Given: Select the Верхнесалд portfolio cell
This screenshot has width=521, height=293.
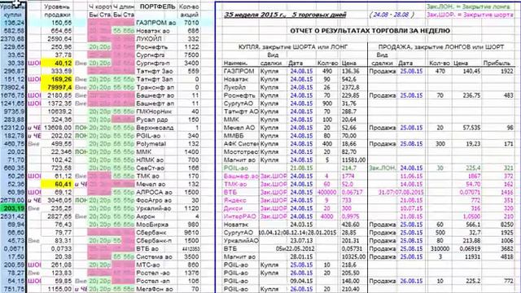Looking at the screenshot, I should click(x=156, y=128).
